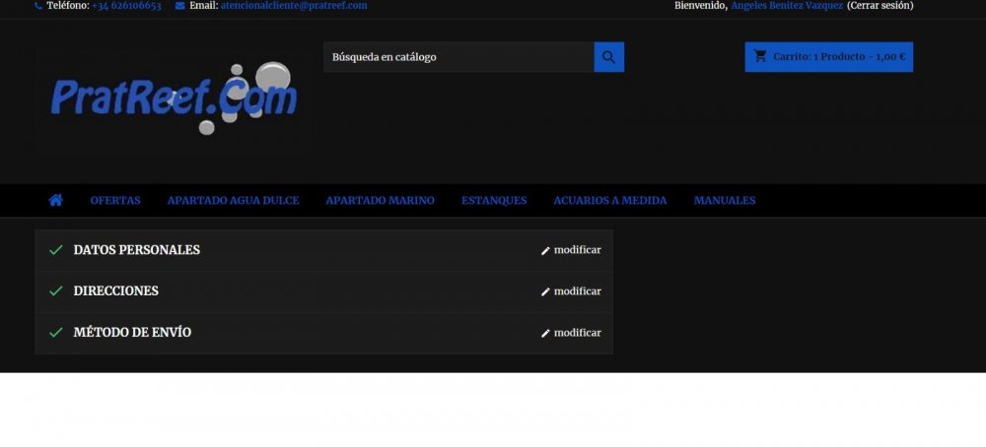986x447 pixels.
Task: Click the shopping cart icon
Action: click(x=760, y=56)
